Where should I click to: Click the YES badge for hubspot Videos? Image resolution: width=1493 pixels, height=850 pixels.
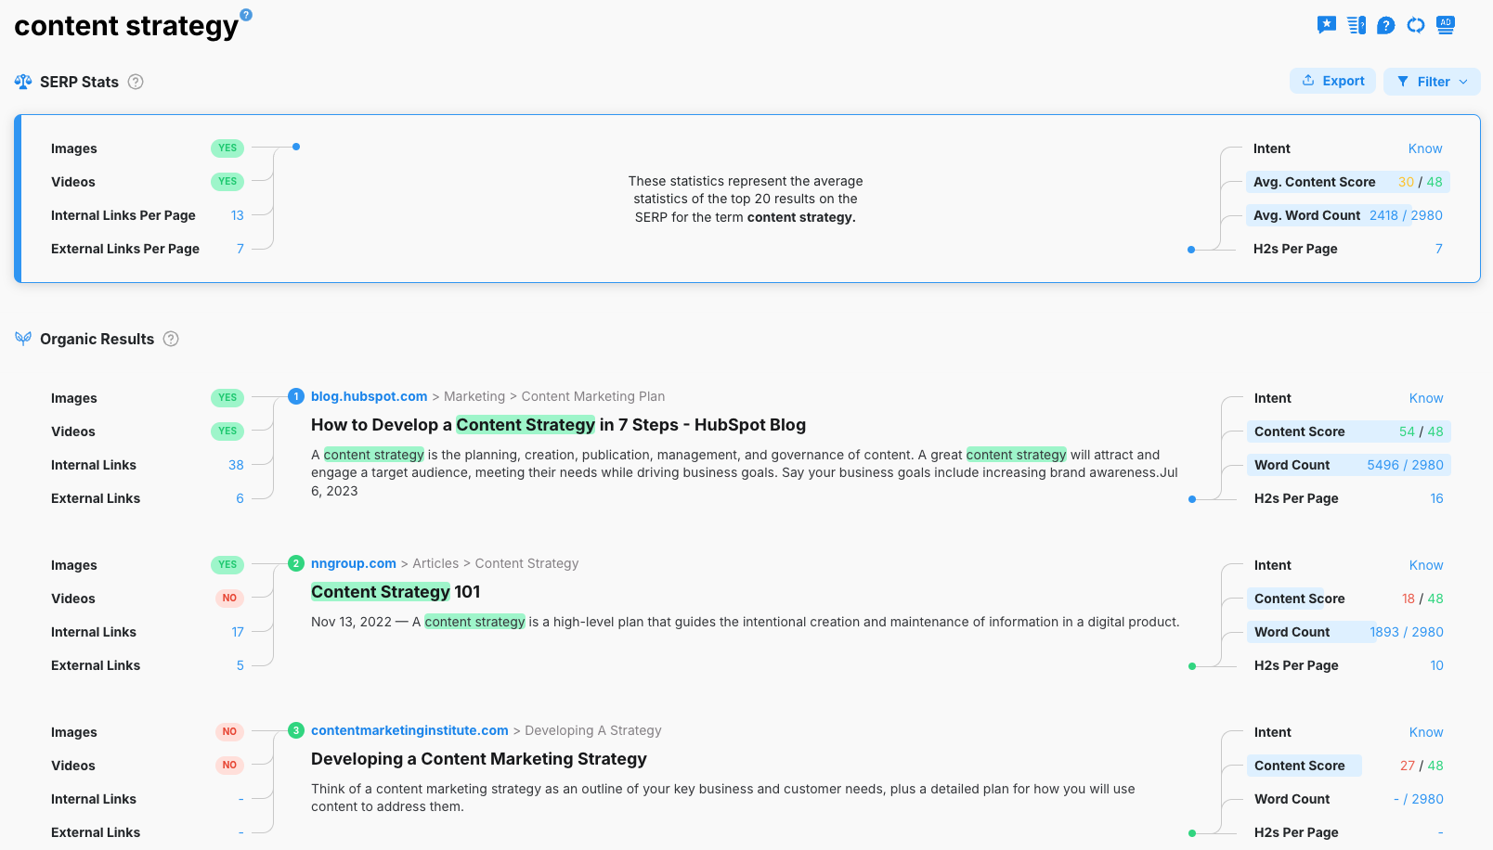[x=227, y=431]
